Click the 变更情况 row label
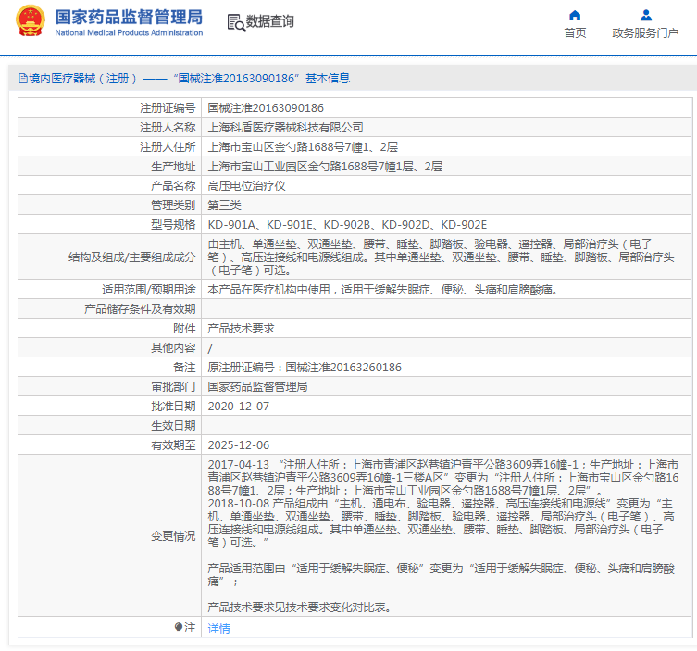Screen dimensions: 697x651 pyautogui.click(x=173, y=536)
